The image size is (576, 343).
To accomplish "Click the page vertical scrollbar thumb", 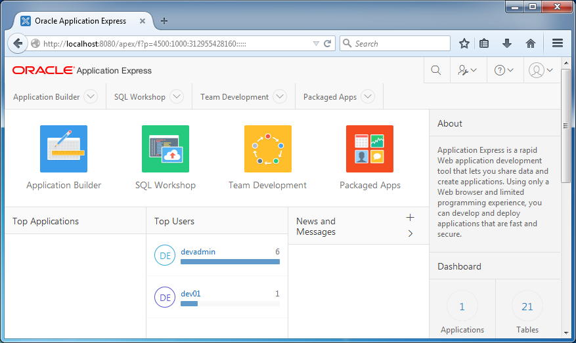I will click(565, 125).
